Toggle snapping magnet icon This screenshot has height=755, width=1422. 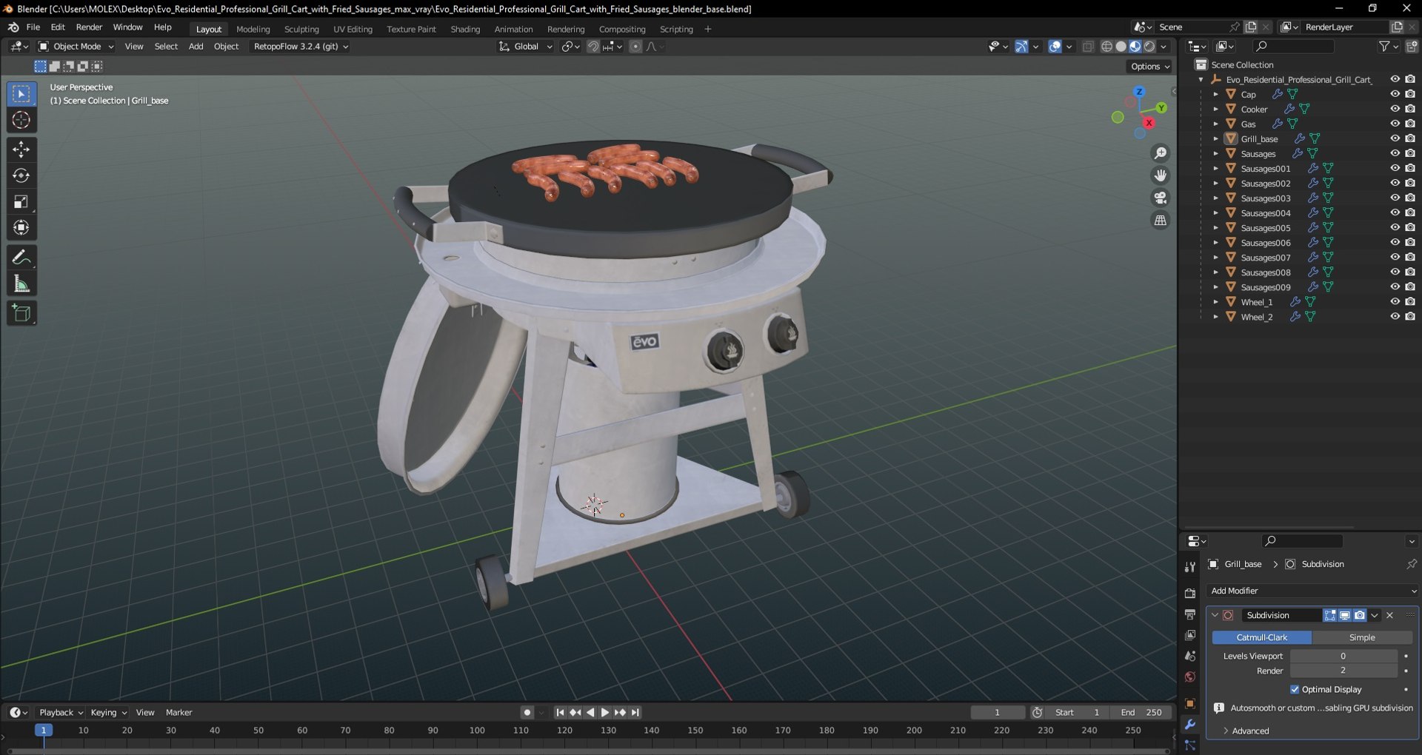point(593,47)
